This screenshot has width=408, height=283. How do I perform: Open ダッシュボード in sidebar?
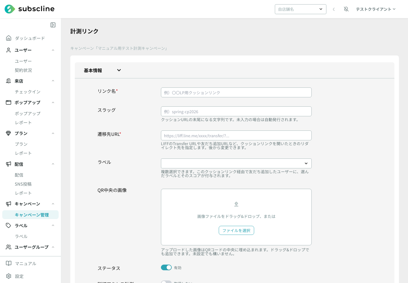pyautogui.click(x=30, y=38)
